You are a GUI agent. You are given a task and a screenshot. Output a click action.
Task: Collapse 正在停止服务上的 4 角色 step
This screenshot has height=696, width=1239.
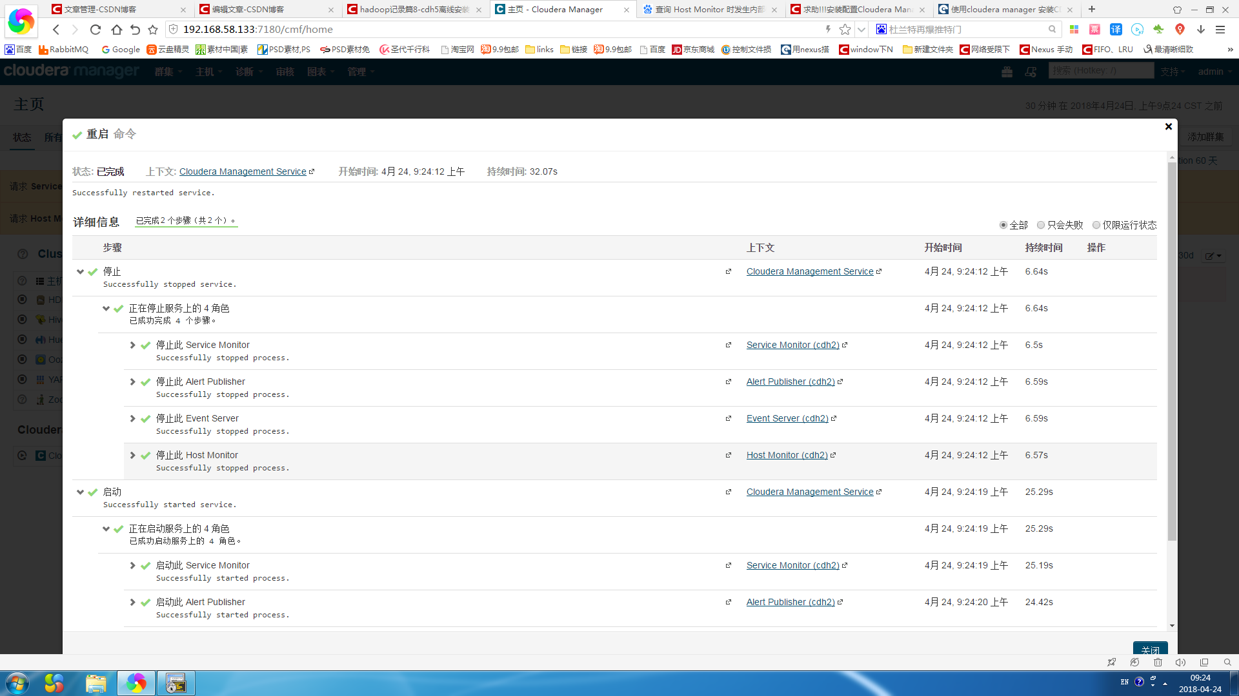[106, 309]
